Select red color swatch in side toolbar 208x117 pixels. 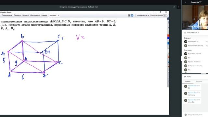(168, 35)
